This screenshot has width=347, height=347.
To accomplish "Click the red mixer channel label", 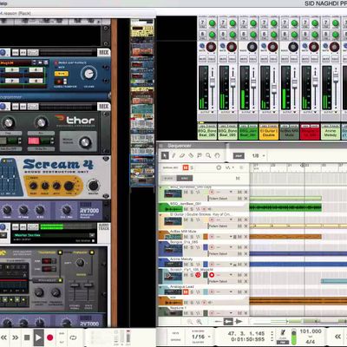I will point(310,133).
